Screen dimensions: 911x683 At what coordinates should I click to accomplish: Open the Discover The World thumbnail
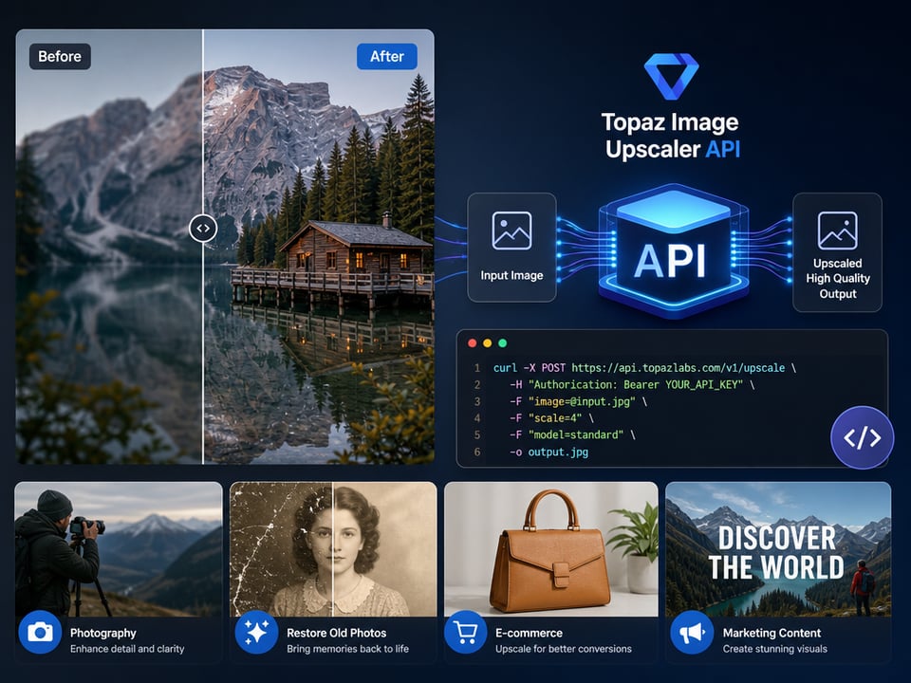pyautogui.click(x=778, y=549)
